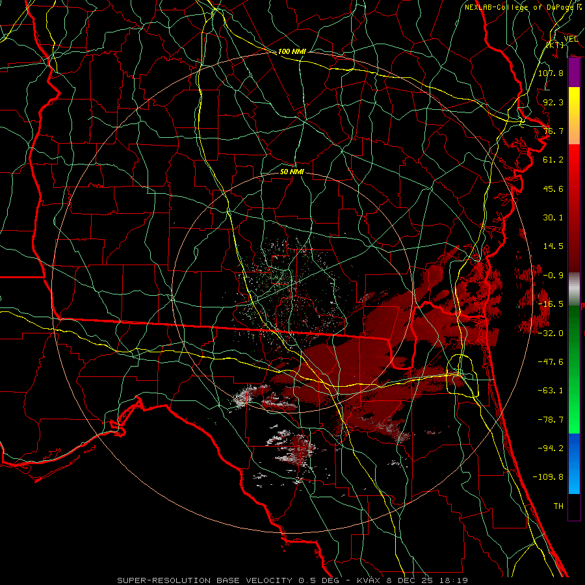Screen dimensions: 585x585
Task: Click the 76.7 velocity scale value
Action: (553, 131)
